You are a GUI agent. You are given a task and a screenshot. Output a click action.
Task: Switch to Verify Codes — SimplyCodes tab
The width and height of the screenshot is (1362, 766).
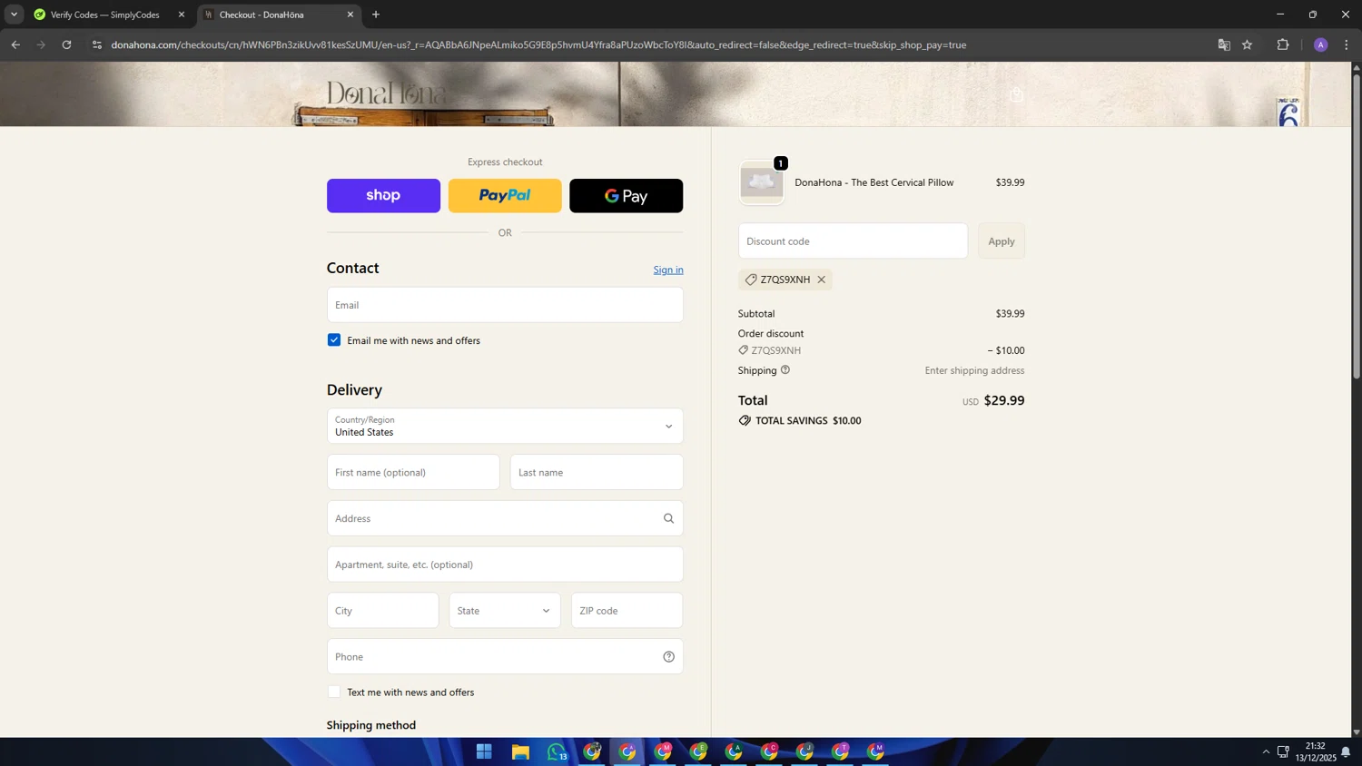[x=105, y=15]
